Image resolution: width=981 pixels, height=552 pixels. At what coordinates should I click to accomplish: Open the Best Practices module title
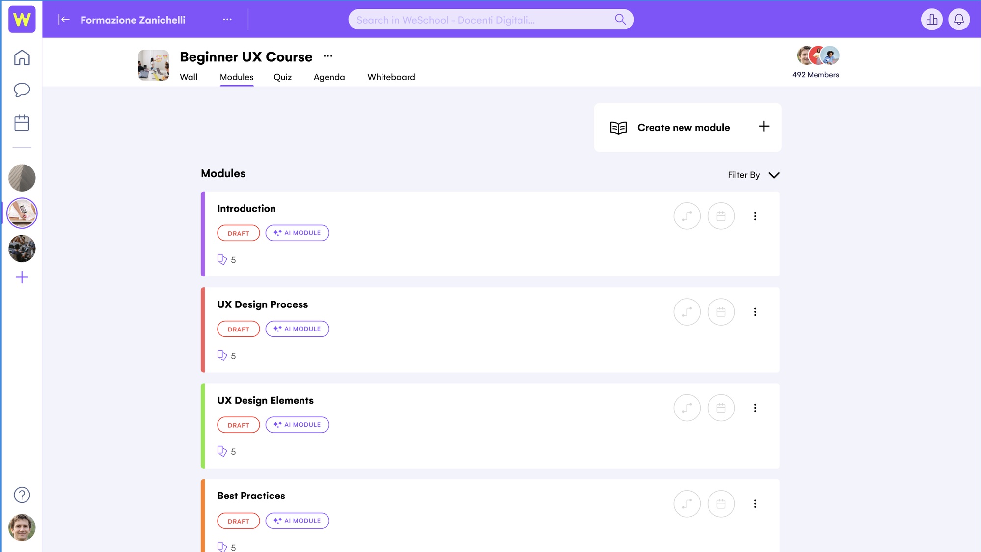point(251,496)
